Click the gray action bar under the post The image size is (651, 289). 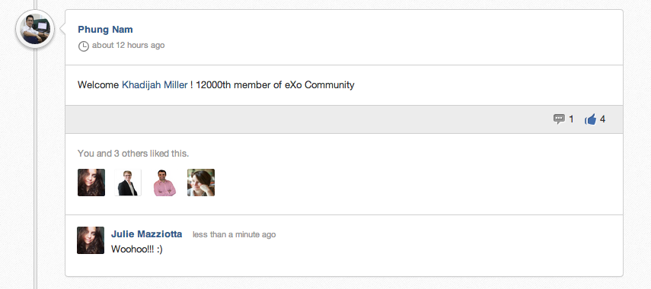point(344,119)
